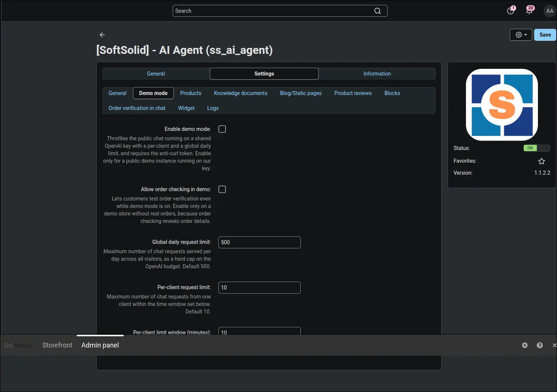Open Order verification in chat sub-tab

[x=137, y=108]
